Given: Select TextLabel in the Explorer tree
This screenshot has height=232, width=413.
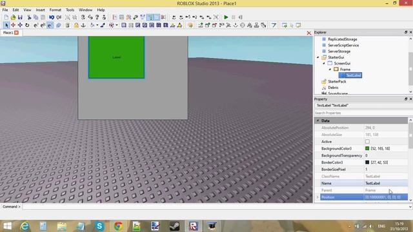Looking at the screenshot, I should pyautogui.click(x=354, y=75).
